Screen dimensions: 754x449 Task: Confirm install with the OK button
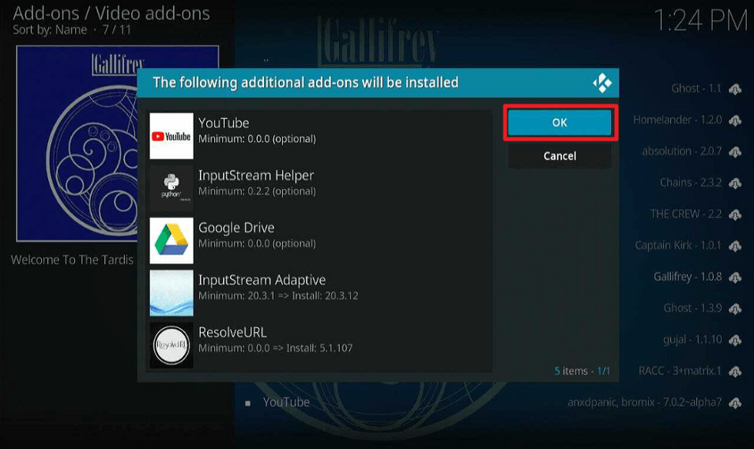pyautogui.click(x=560, y=123)
